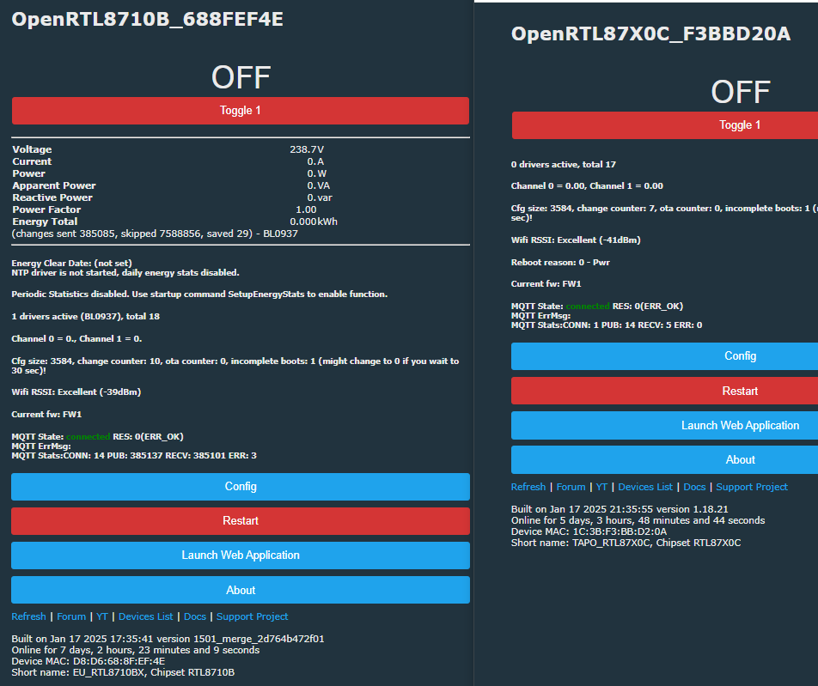Click Toggle 1 on OpenRTL8710B page
The width and height of the screenshot is (818, 686).
(240, 111)
